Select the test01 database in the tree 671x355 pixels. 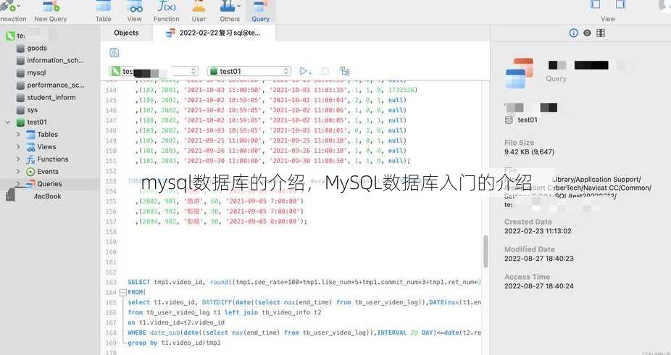37,122
